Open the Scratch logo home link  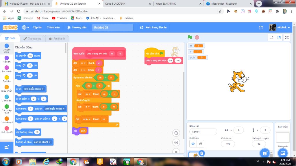point(10,27)
